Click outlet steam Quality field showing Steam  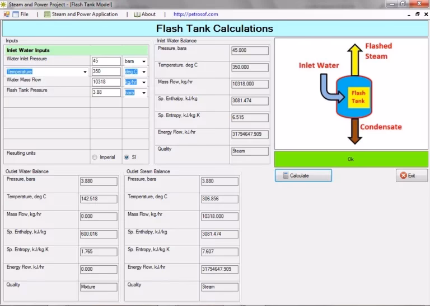coord(219,287)
